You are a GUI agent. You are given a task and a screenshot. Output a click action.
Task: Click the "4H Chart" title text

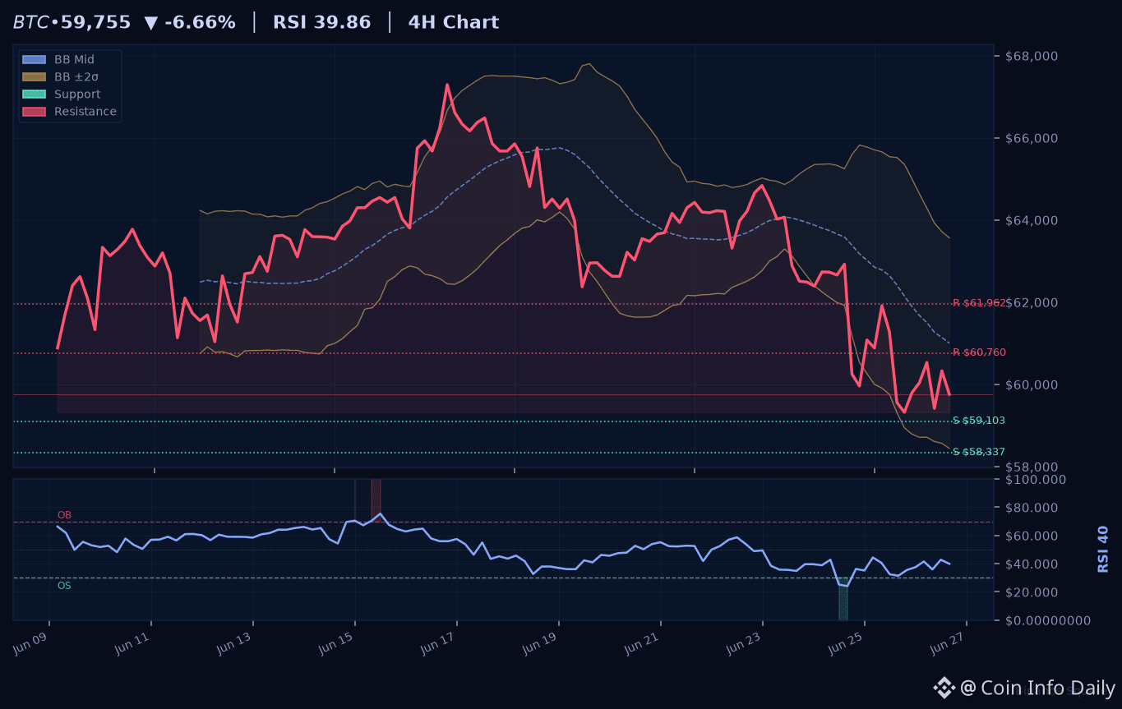pos(454,22)
